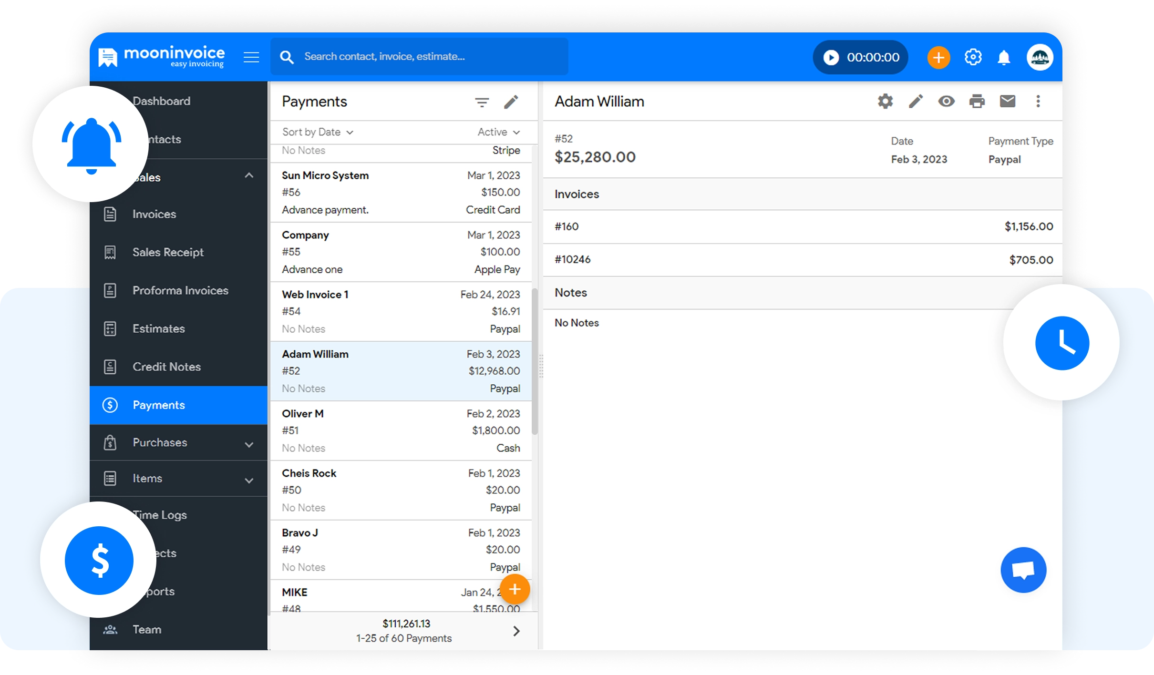Open settings gear in top blue header
This screenshot has height=675, width=1154.
point(973,58)
